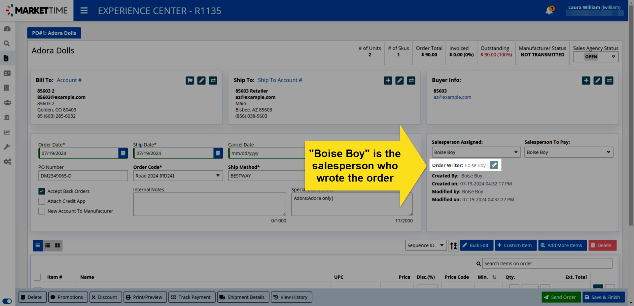Select the PO#1: Adora Dolls tab

pos(54,33)
